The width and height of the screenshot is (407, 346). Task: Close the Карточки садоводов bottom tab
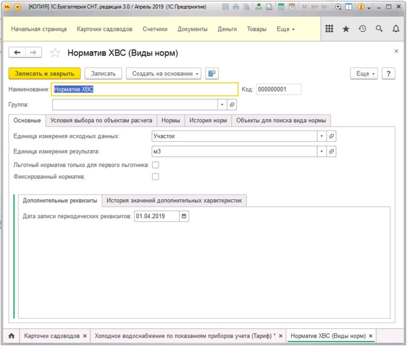84,336
